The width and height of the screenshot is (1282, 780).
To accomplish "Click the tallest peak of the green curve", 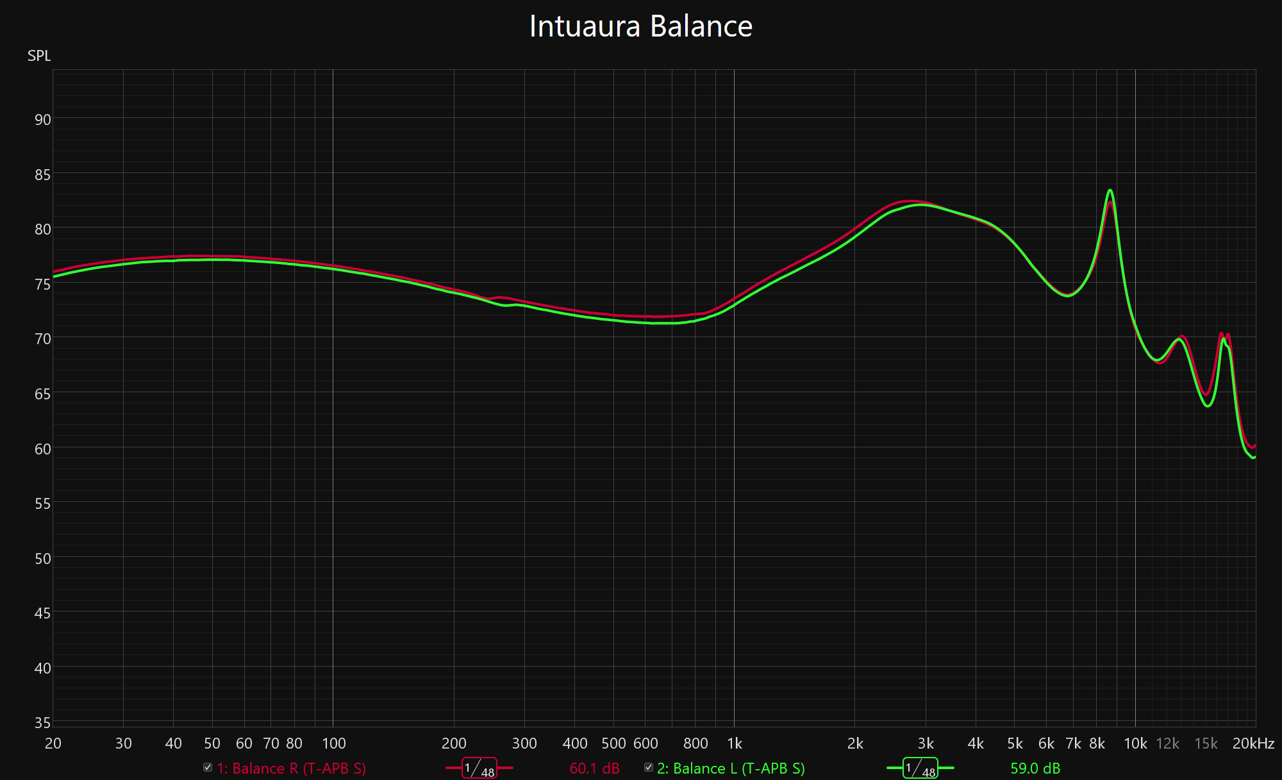I will point(1110,190).
